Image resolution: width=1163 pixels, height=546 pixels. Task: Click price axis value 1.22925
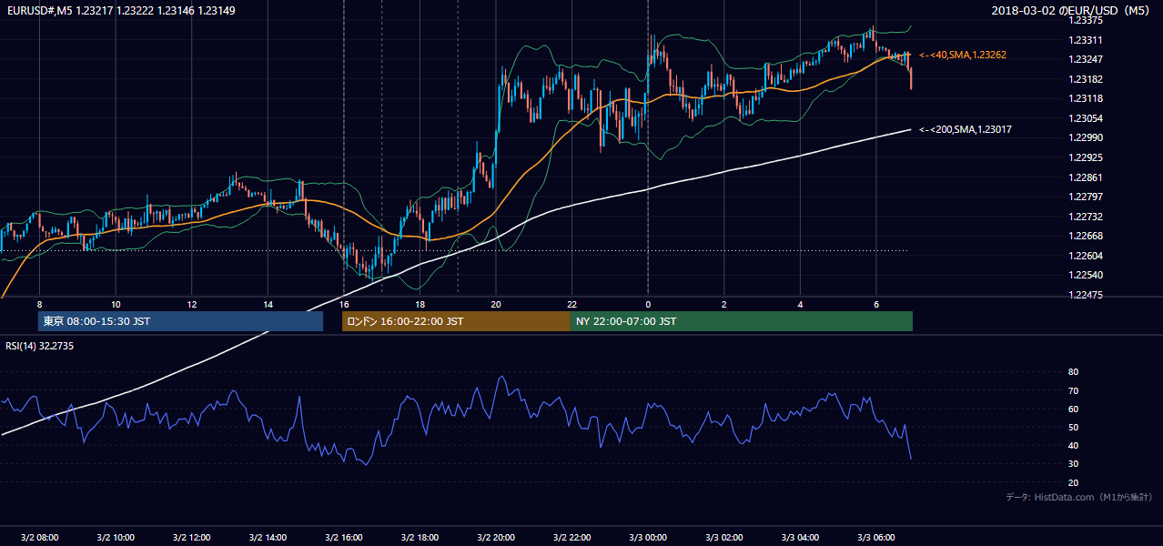point(1085,157)
